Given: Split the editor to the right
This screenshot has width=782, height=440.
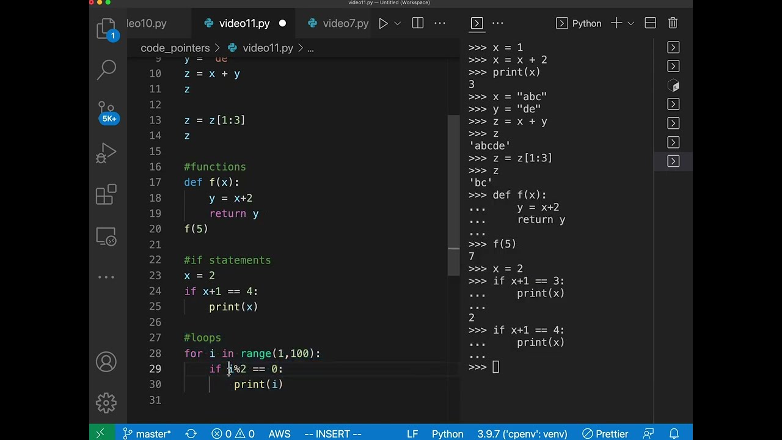Looking at the screenshot, I should click(418, 23).
